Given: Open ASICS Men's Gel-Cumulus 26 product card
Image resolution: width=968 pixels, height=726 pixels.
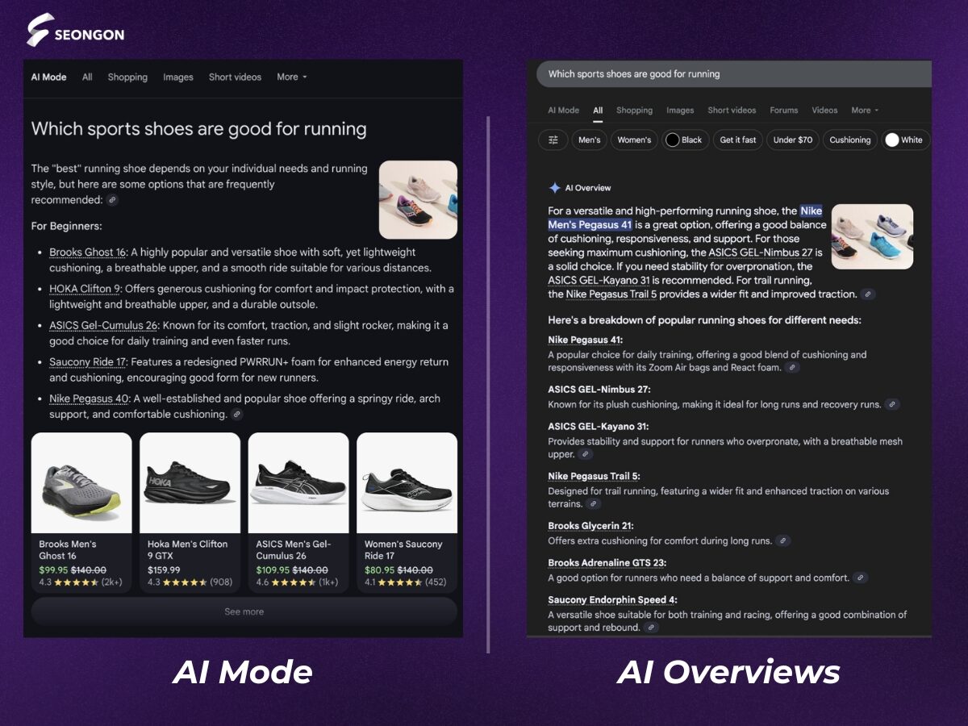Looking at the screenshot, I should 298,512.
